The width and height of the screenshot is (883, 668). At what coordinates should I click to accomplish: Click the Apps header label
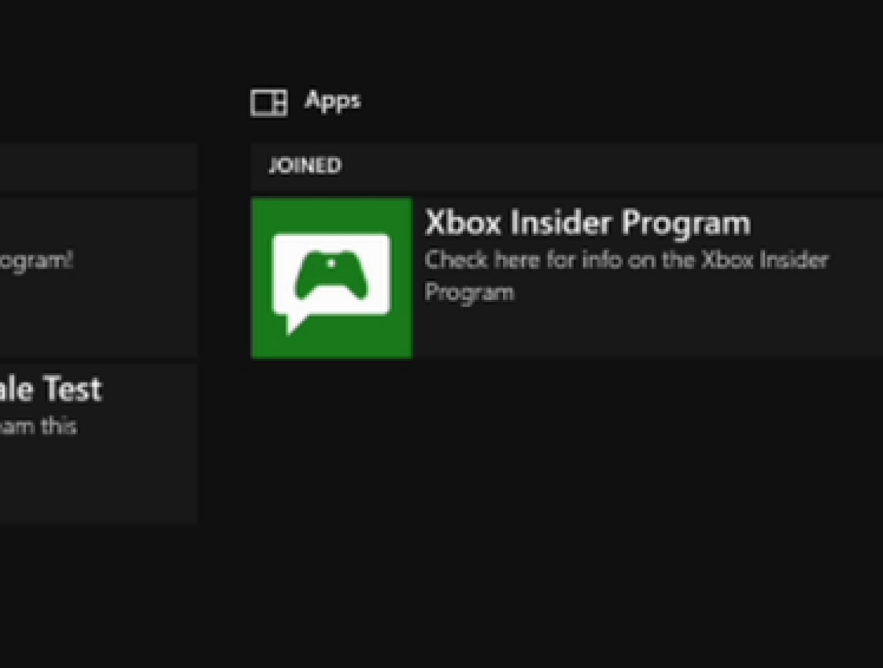[x=333, y=101]
